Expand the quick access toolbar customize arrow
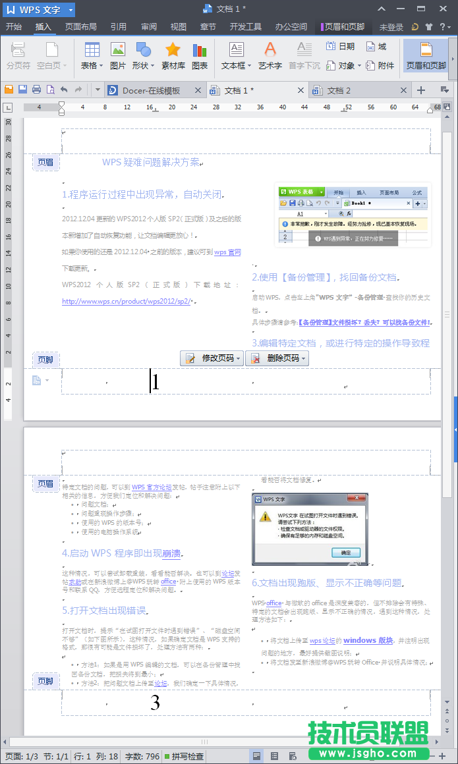The image size is (458, 764). tap(98, 90)
